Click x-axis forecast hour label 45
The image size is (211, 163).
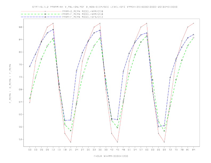(x=117, y=150)
